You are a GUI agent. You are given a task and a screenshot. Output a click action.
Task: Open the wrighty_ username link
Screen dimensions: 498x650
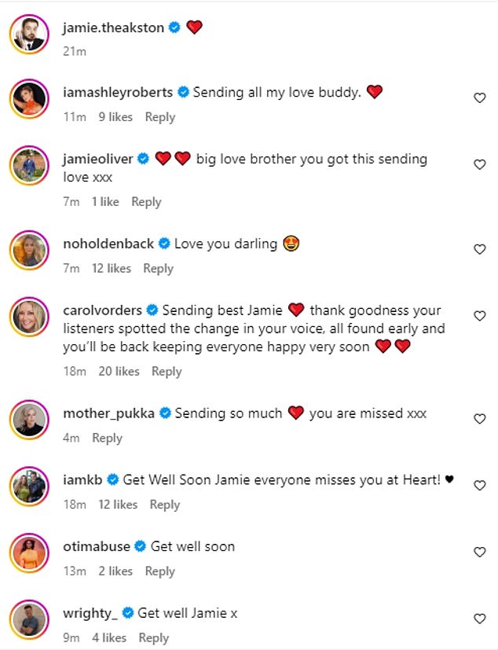(x=89, y=613)
